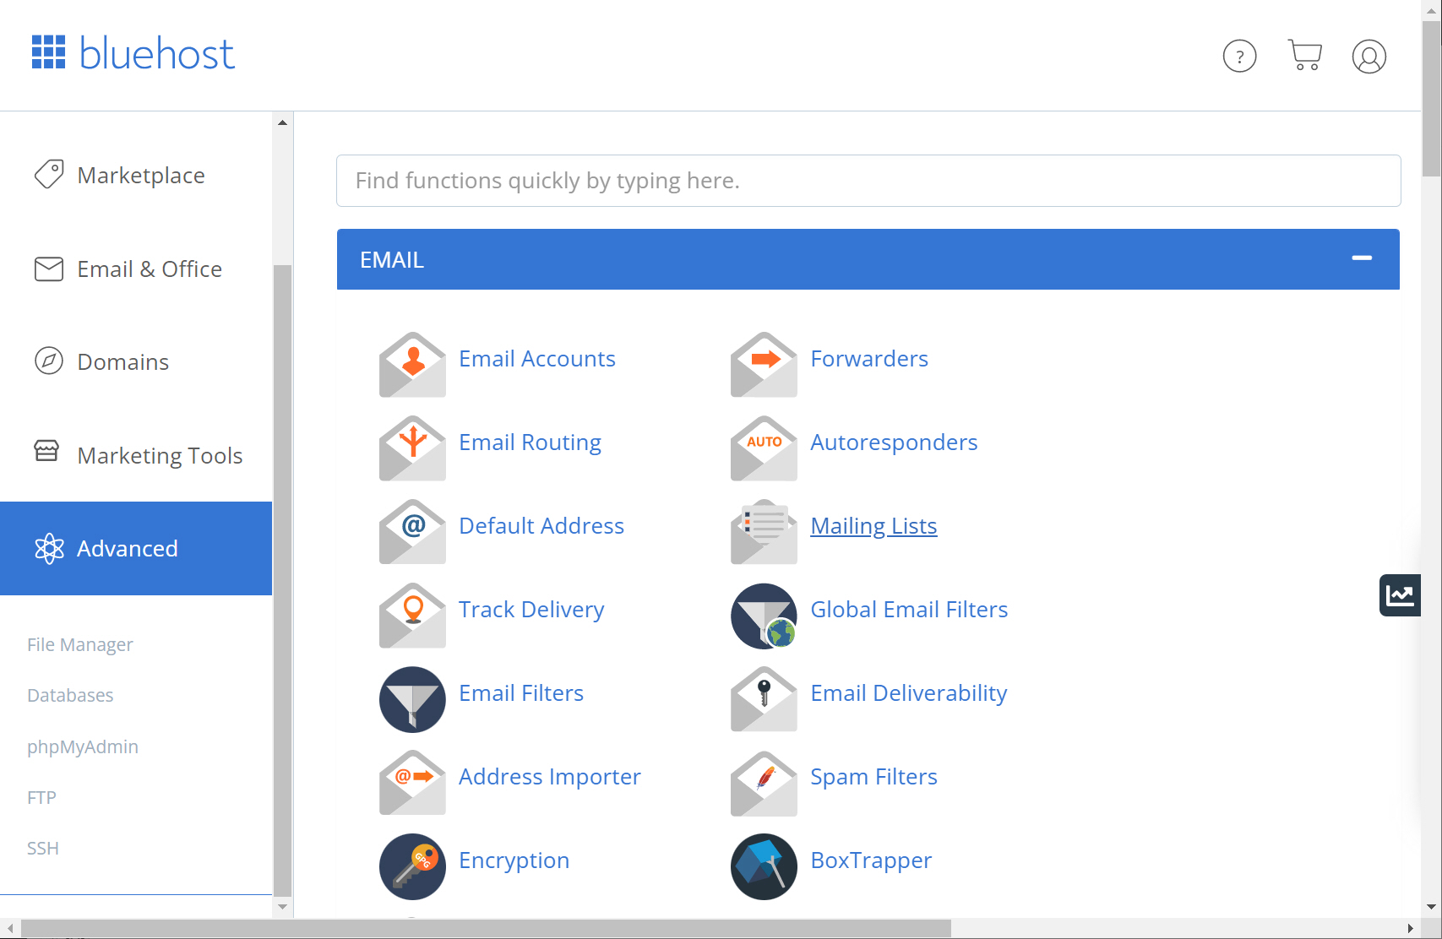Screen dimensions: 1442x939
Task: Click the Forwarders arrow envelope icon
Action: pyautogui.click(x=764, y=365)
